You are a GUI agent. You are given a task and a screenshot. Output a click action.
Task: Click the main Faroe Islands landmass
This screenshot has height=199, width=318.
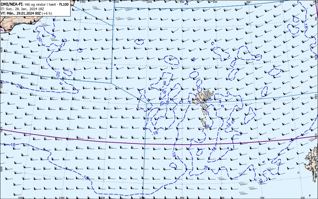coord(200,98)
